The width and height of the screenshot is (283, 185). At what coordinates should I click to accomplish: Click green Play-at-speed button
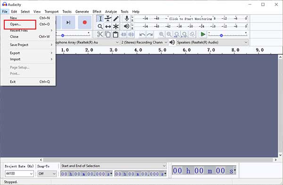tap(203, 34)
